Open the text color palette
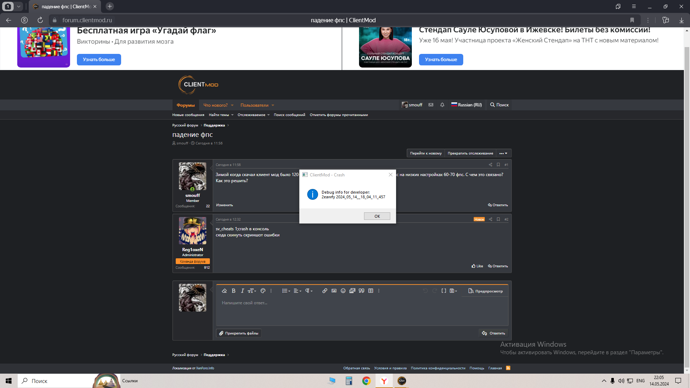This screenshot has width=690, height=388. pos(263,291)
